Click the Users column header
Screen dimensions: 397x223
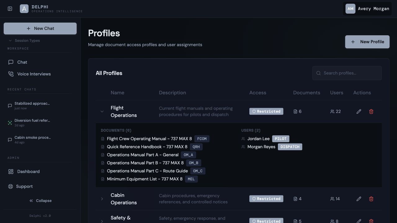click(x=337, y=93)
